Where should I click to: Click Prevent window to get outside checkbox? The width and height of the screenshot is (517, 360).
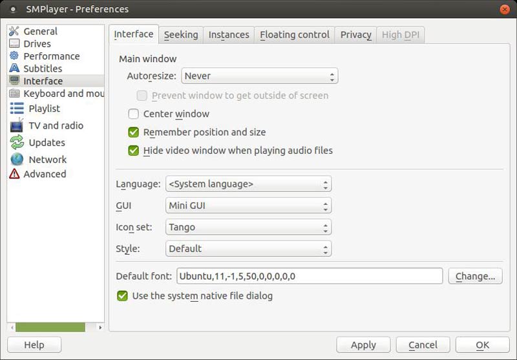coord(142,96)
